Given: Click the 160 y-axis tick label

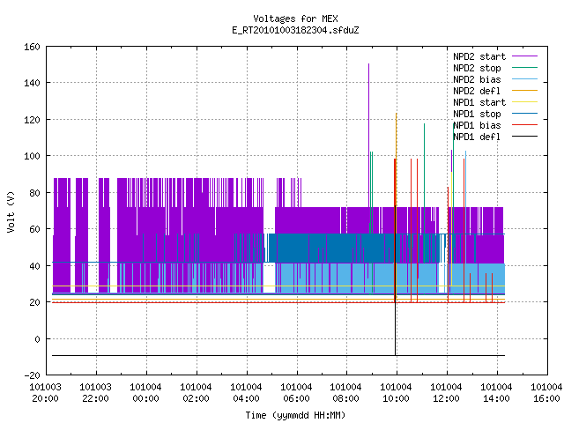Looking at the screenshot, I should point(32,47).
